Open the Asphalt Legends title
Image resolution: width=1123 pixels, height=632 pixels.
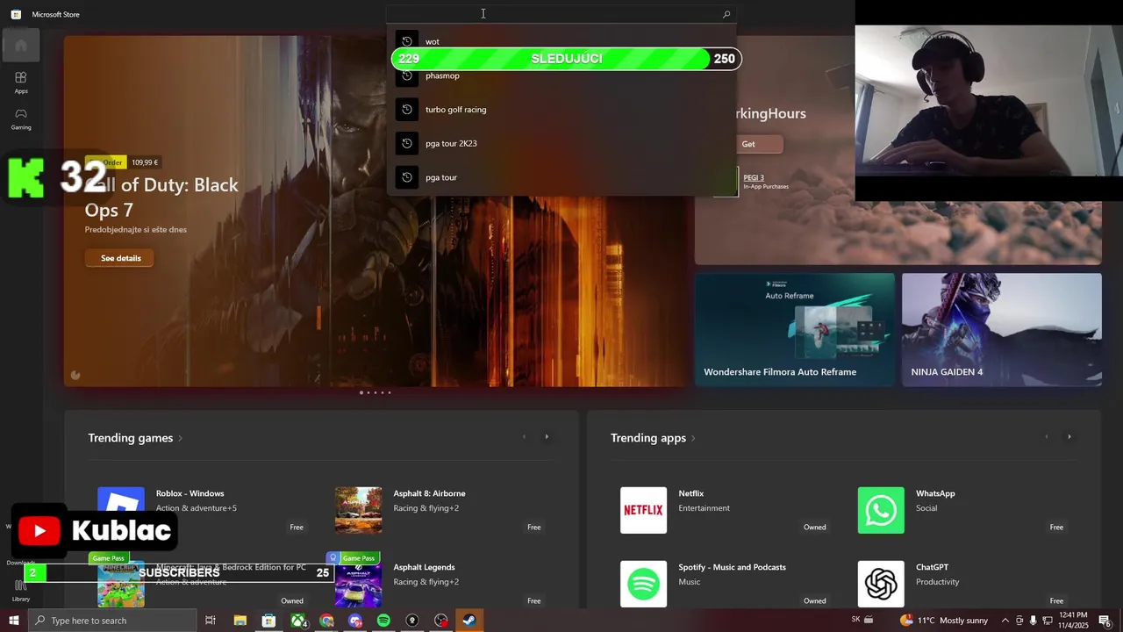pyautogui.click(x=424, y=567)
